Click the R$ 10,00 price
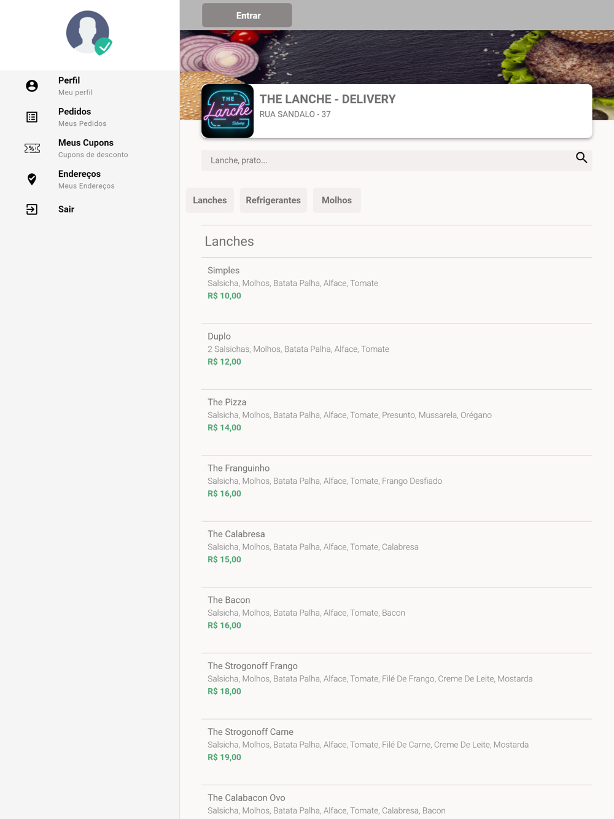614x819 pixels. pyautogui.click(x=224, y=296)
